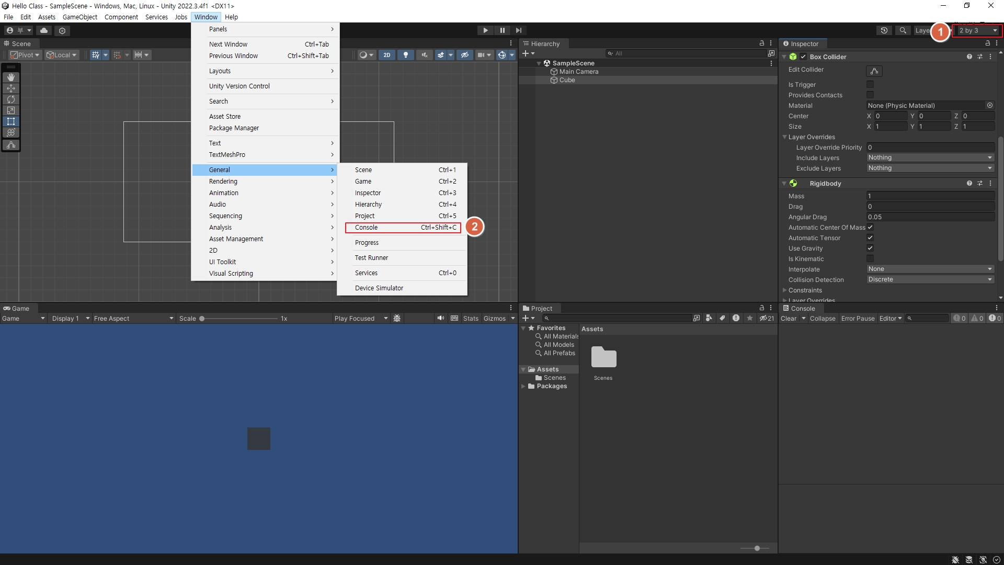Click the Step frame button
1004x565 pixels.
(518, 30)
